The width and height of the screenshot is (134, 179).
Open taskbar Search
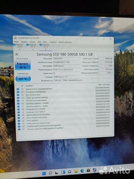pos(51,173)
